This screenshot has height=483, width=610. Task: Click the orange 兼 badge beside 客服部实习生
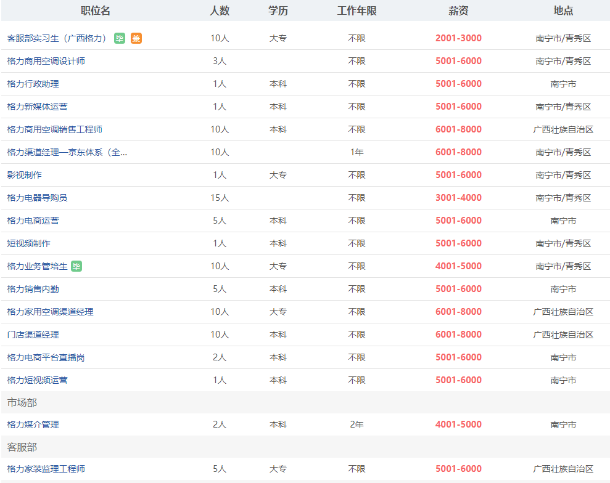136,38
